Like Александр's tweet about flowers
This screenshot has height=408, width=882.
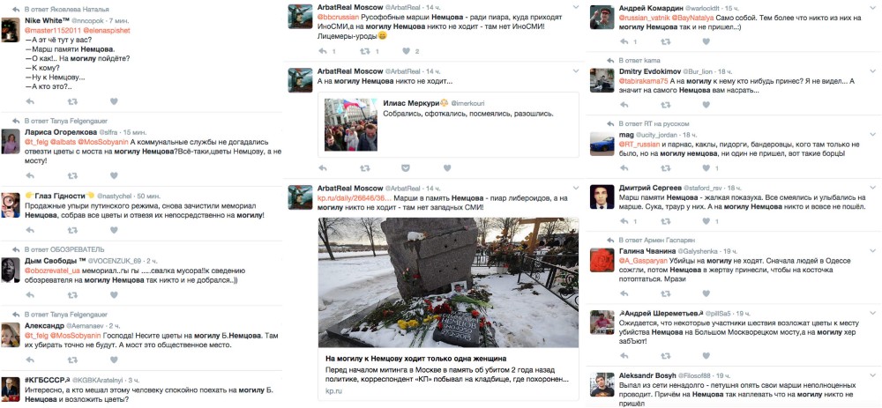114,360
